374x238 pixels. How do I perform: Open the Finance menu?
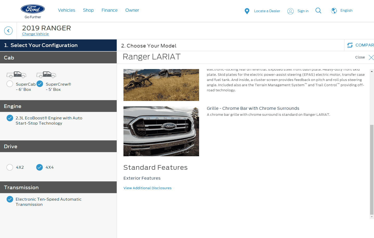[x=109, y=10]
